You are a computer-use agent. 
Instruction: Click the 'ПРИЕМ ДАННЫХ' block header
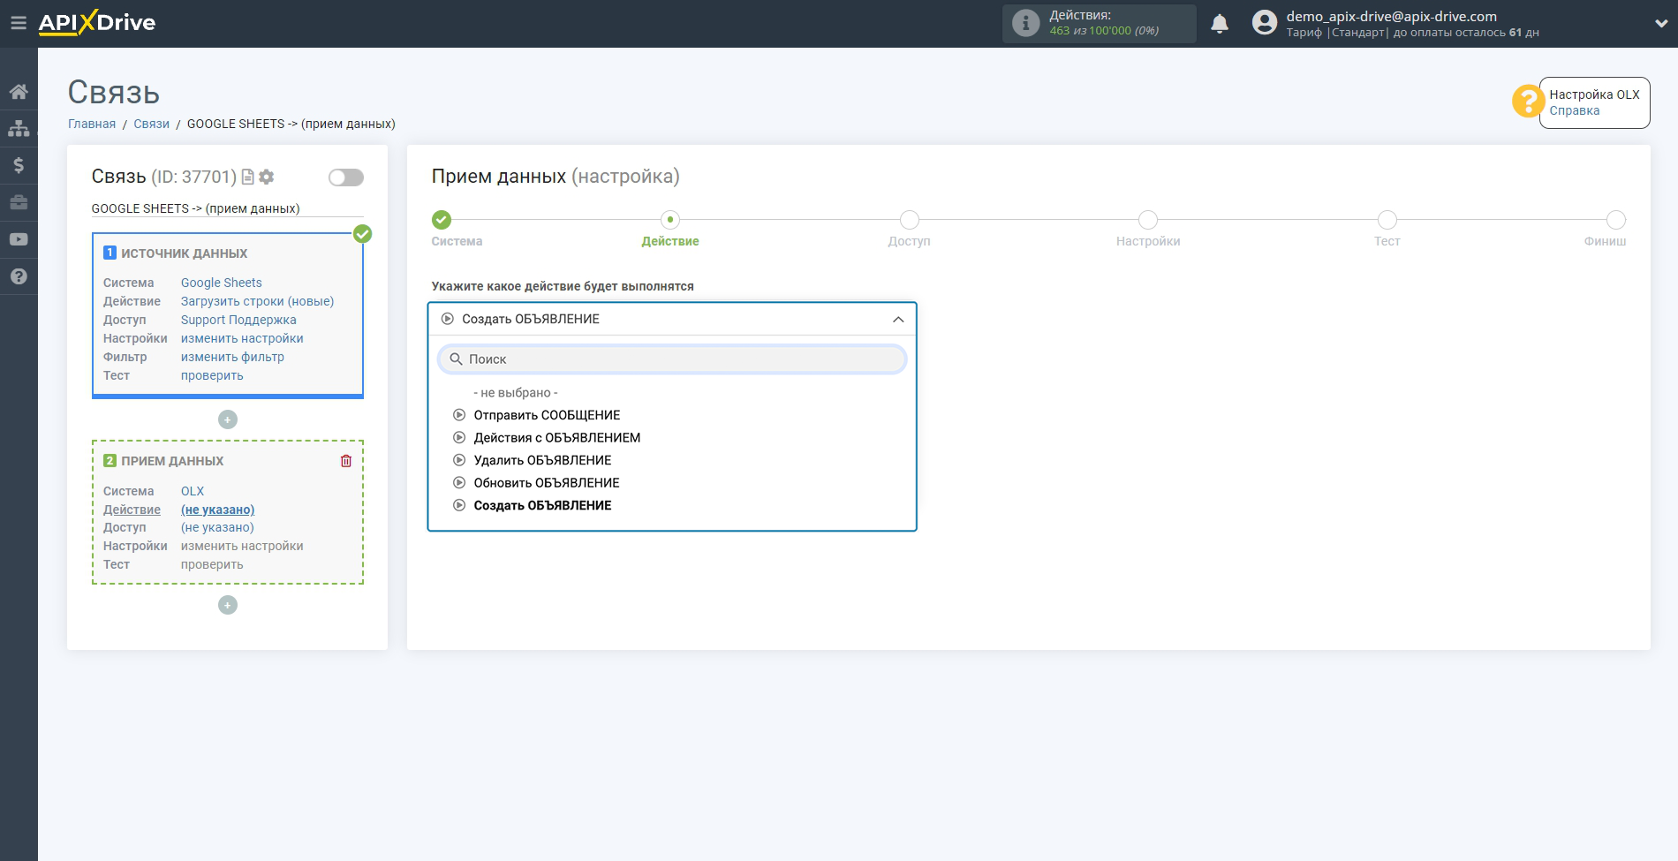(x=172, y=461)
